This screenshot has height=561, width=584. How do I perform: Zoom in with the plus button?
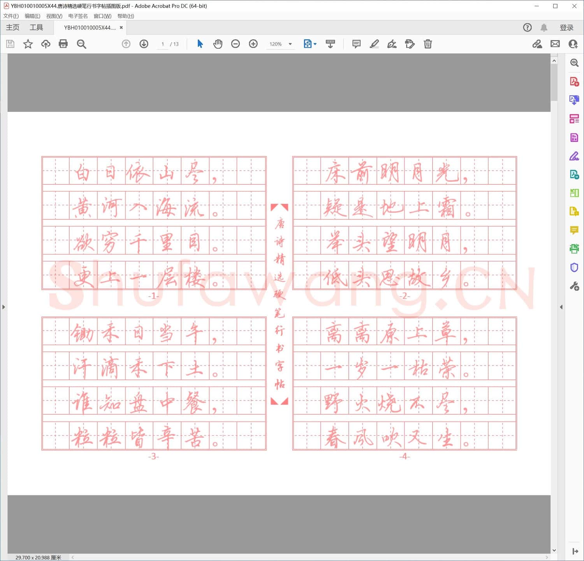(x=253, y=44)
